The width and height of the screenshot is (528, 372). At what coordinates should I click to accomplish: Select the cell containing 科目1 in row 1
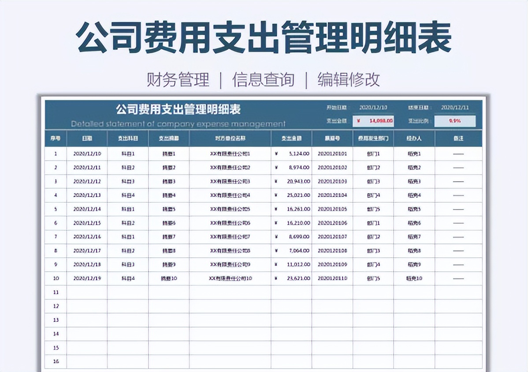pyautogui.click(x=128, y=153)
